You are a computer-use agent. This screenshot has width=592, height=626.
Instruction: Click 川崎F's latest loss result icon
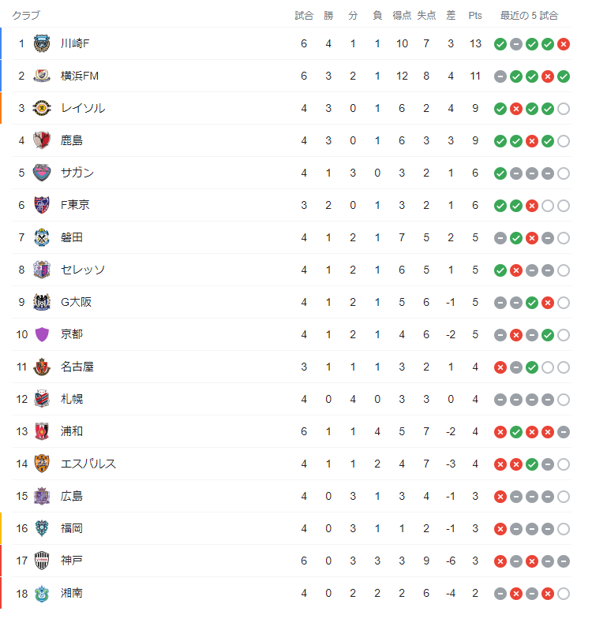point(563,43)
